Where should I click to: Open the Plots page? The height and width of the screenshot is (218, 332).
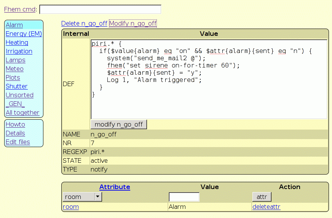13,77
